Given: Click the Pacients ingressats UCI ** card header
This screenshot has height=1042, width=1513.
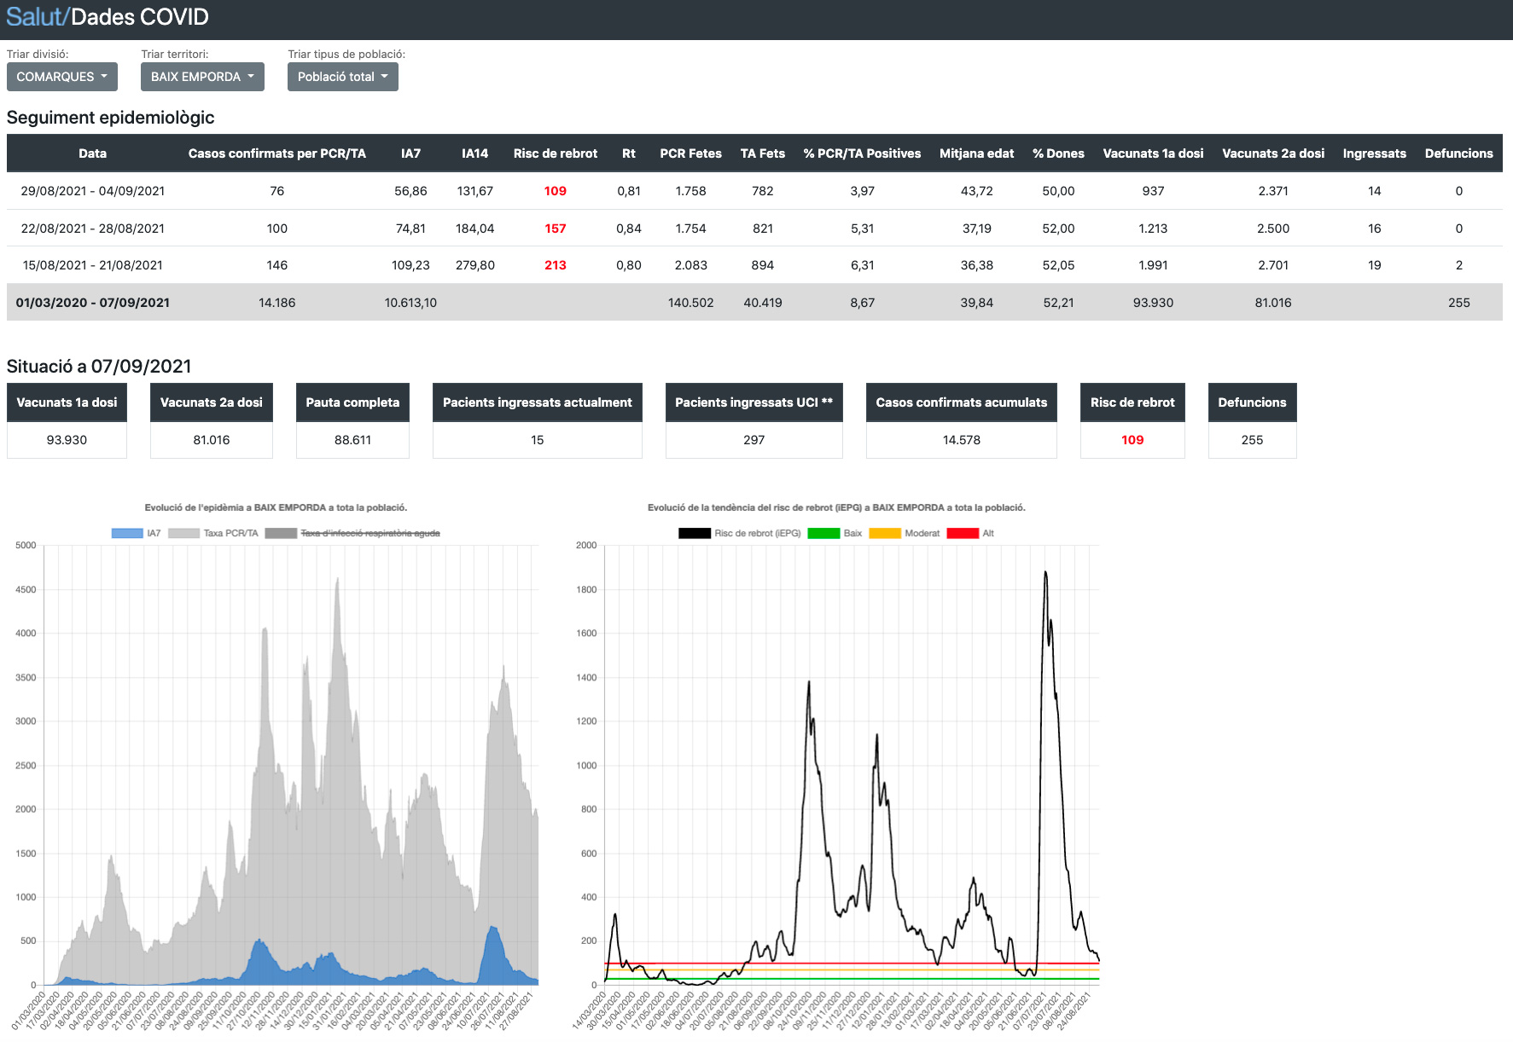Looking at the screenshot, I should 754,402.
